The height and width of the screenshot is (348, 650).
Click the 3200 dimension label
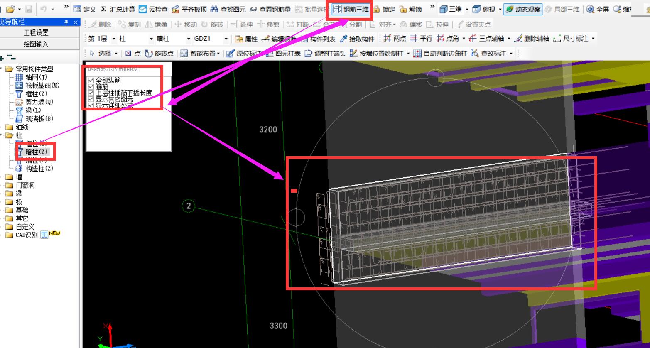(268, 130)
